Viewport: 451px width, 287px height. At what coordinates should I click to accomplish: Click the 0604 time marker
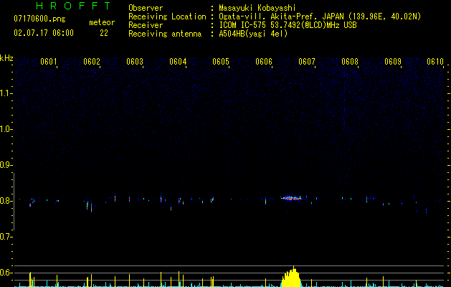click(178, 62)
